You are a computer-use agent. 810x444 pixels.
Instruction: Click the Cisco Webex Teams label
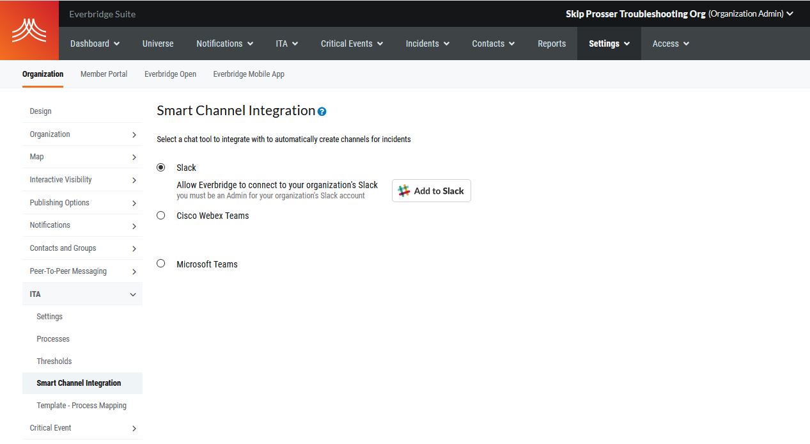pyautogui.click(x=213, y=216)
